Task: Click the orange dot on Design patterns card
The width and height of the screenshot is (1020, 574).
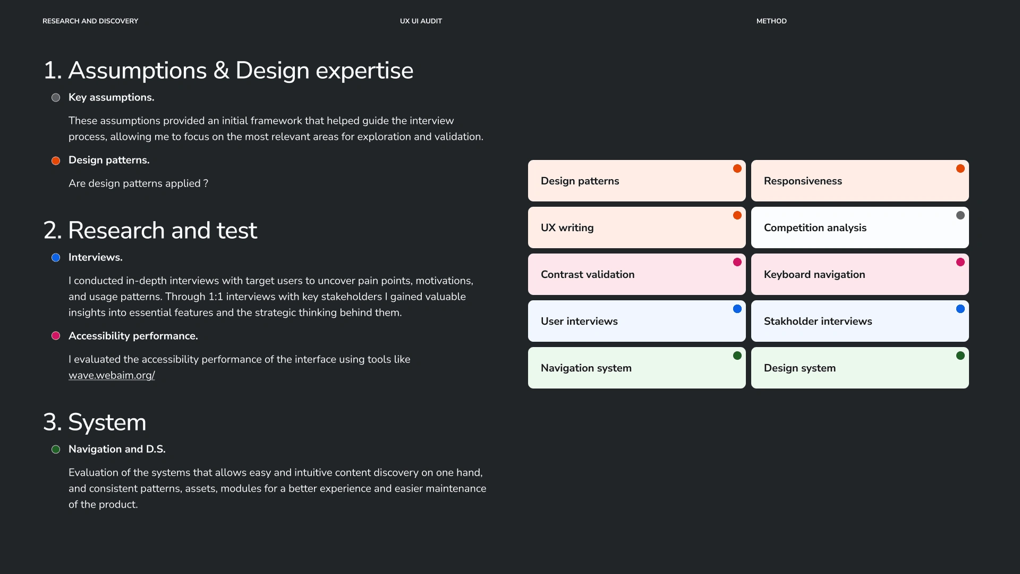Action: 737,168
